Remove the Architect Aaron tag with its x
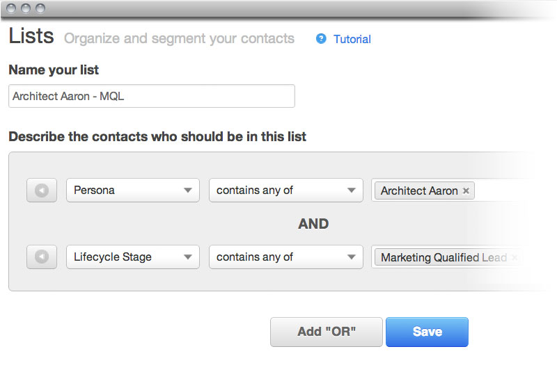This screenshot has width=557, height=372. 466,191
